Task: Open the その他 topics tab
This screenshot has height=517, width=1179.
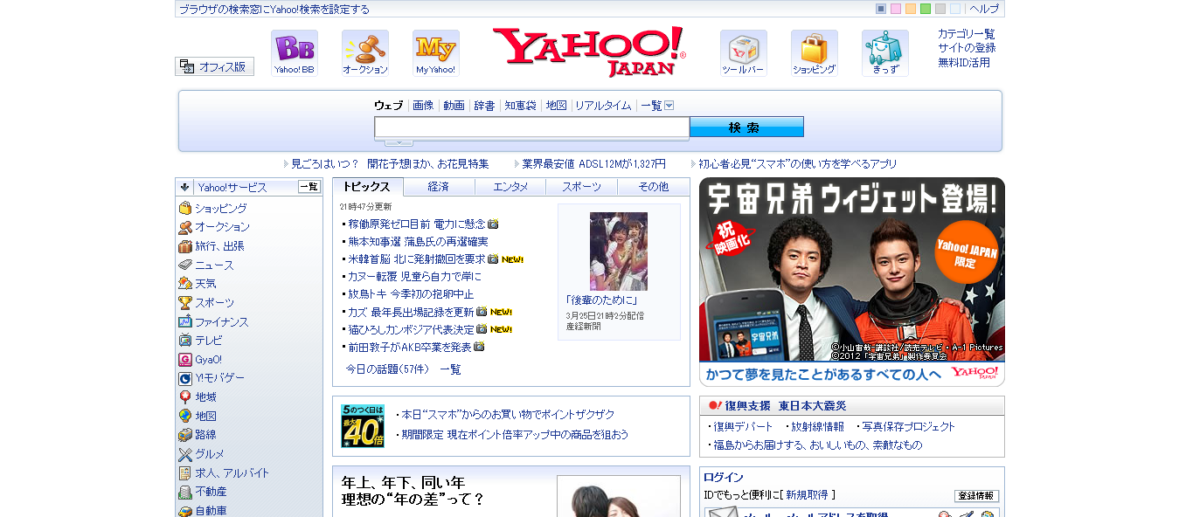Action: click(x=653, y=187)
